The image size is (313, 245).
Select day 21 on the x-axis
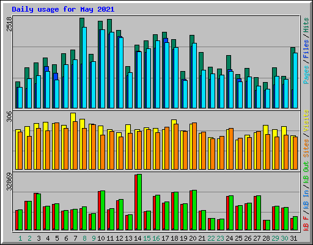[202, 238]
